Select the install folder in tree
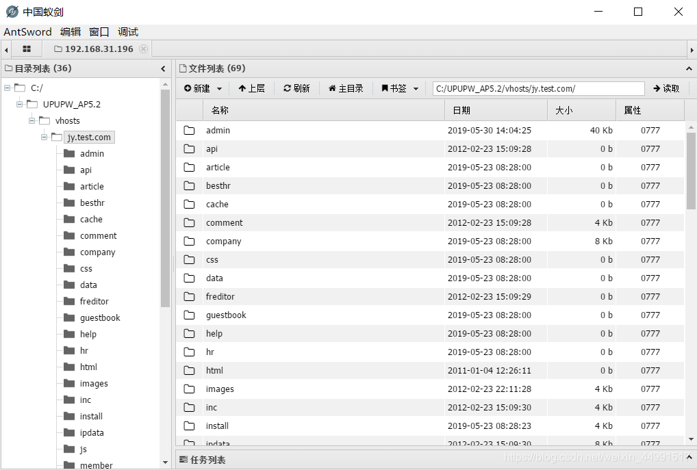 pos(91,416)
